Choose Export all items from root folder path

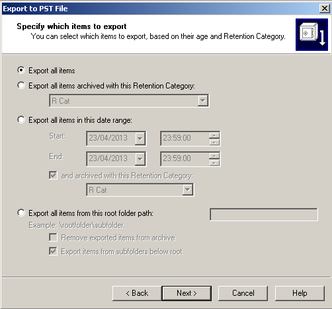(x=21, y=213)
